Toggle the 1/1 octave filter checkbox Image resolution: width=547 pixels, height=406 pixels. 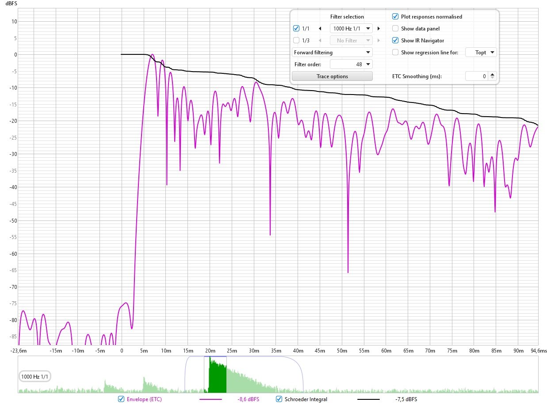pos(297,29)
